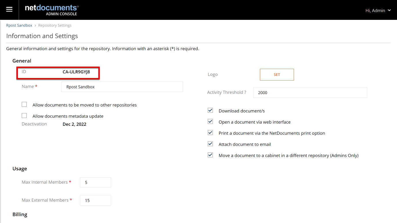Uncheck Download document/s
Image resolution: width=397 pixels, height=223 pixels.
pos(210,110)
